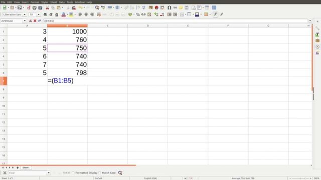Toggle Bold formatting icon

pyautogui.click(x=45, y=14)
